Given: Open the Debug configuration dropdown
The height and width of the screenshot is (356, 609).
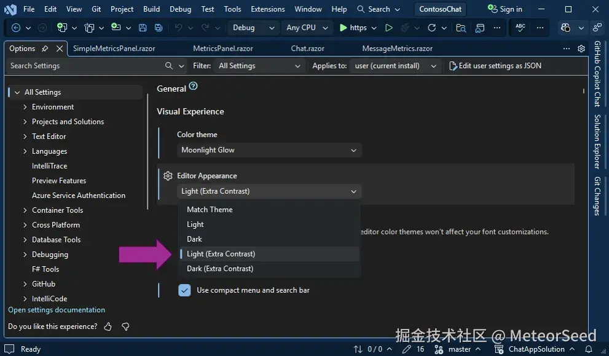Looking at the screenshot, I should coord(253,28).
